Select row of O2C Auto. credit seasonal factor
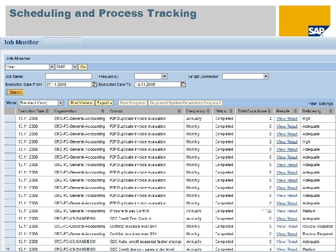 [10, 242]
